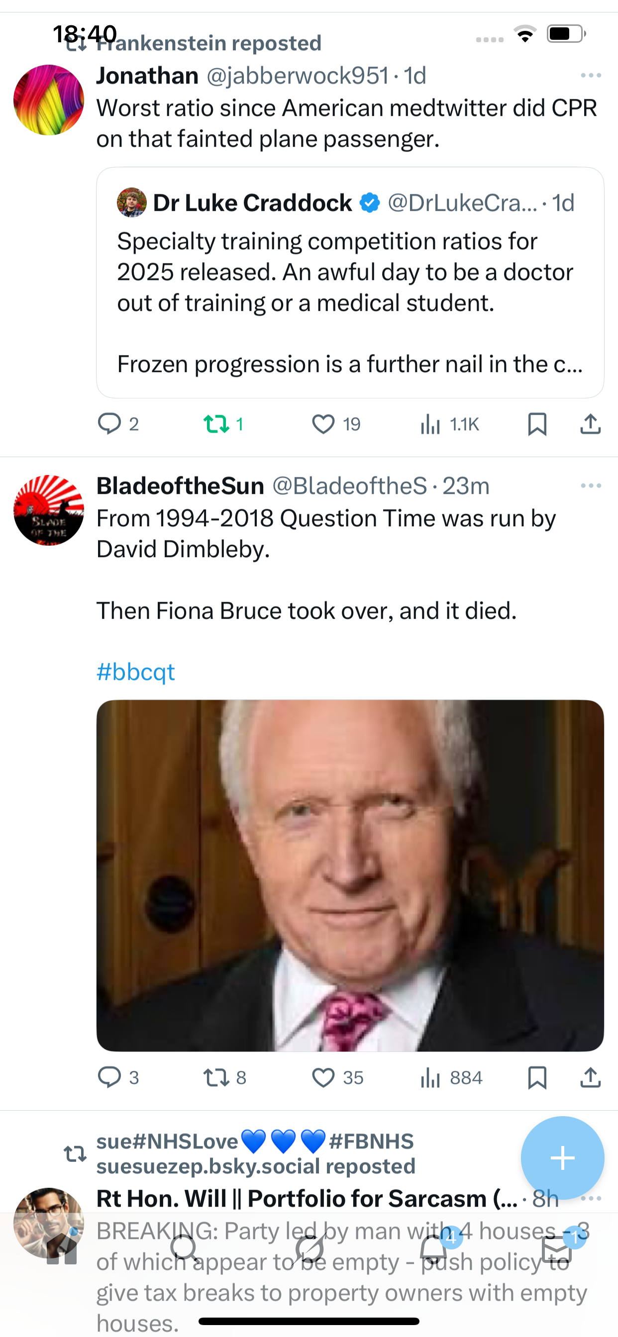Open the Notifications tab
The width and height of the screenshot is (618, 1337).
pos(433,1250)
